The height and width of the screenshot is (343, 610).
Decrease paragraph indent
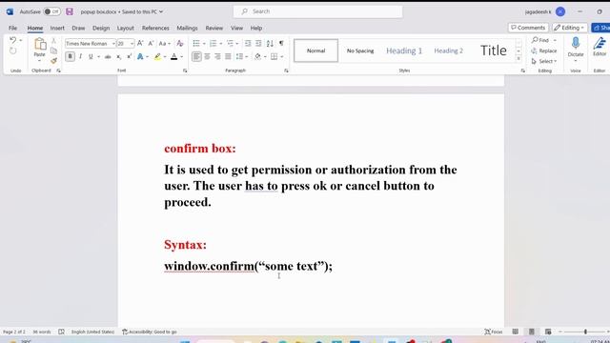[x=248, y=44]
